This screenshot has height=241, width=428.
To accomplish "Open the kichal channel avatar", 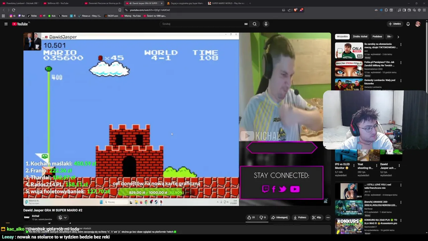I will click(26, 217).
